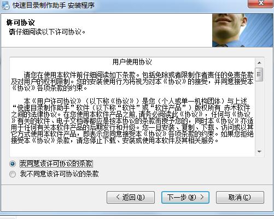This screenshot has height=219, width=274.
Task: Click the 许可协议 header title
Action: [20, 23]
